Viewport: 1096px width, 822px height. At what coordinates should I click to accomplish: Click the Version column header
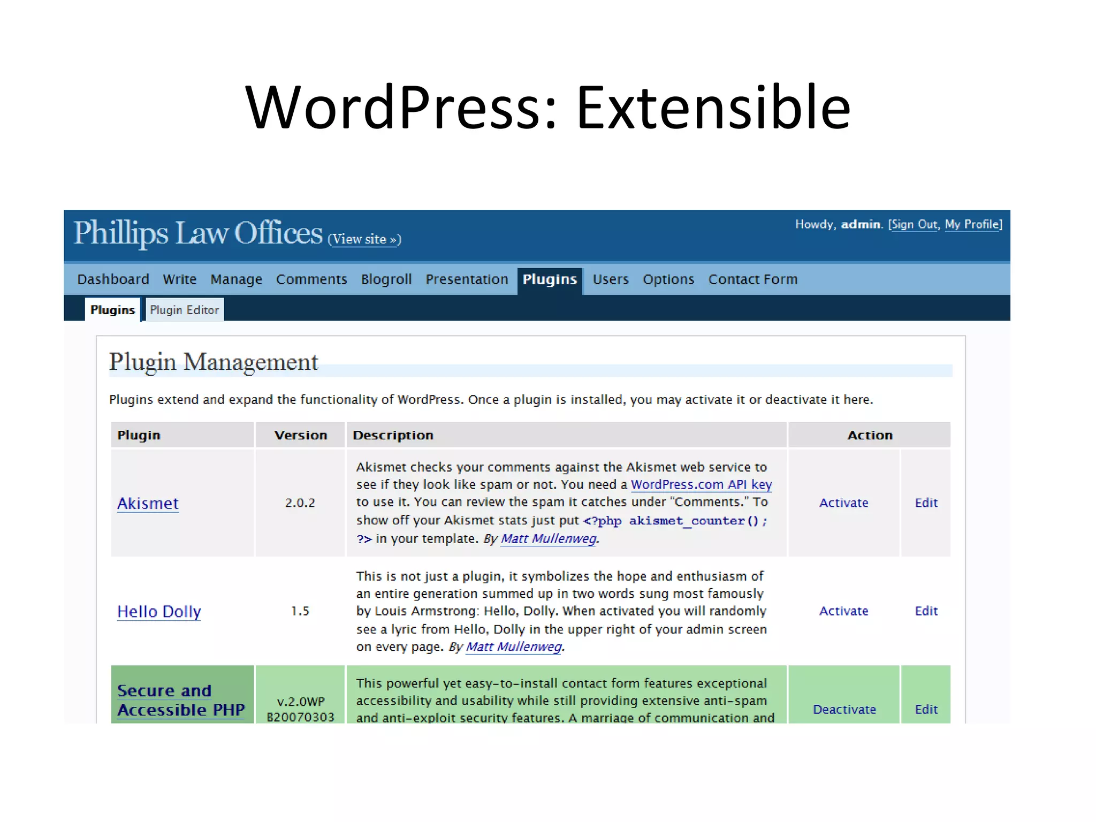(300, 435)
